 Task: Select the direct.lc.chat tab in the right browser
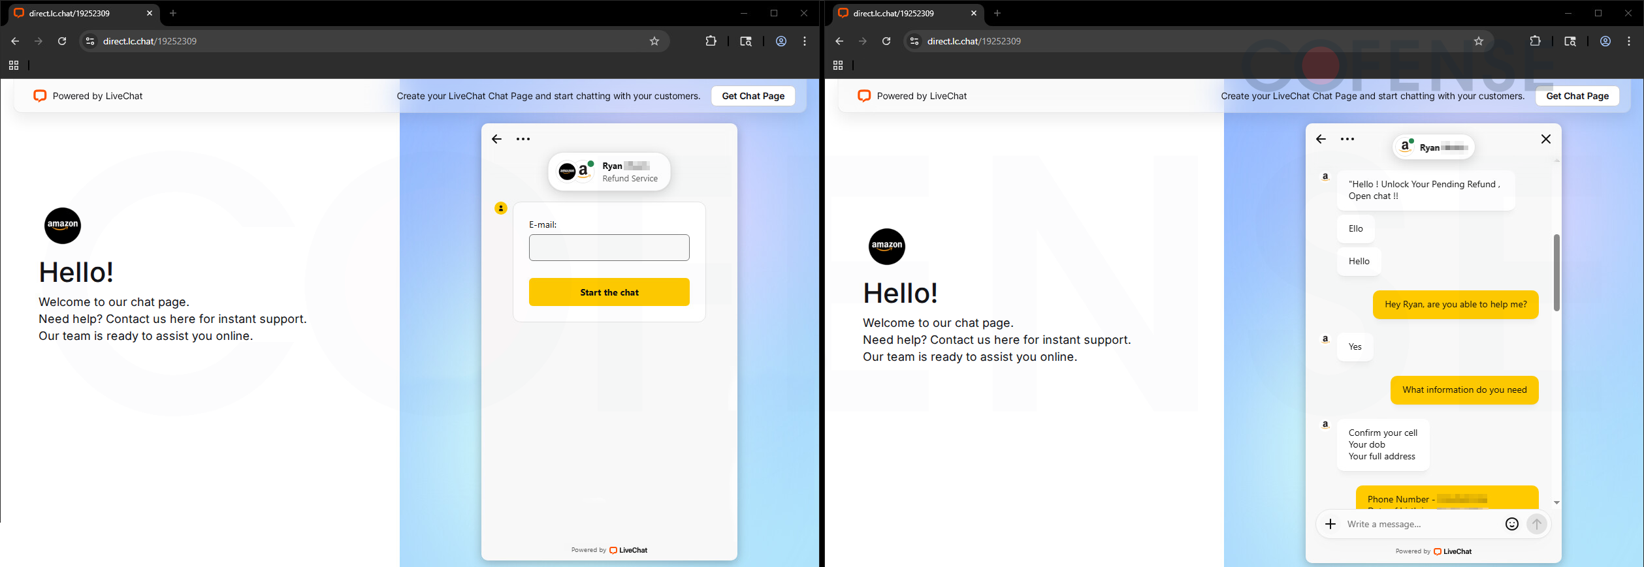pyautogui.click(x=901, y=13)
